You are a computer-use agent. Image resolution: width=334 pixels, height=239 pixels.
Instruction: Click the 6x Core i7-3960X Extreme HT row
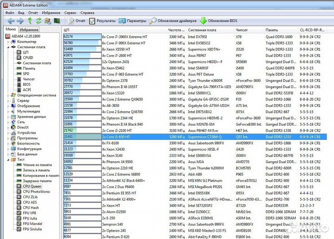195,37
